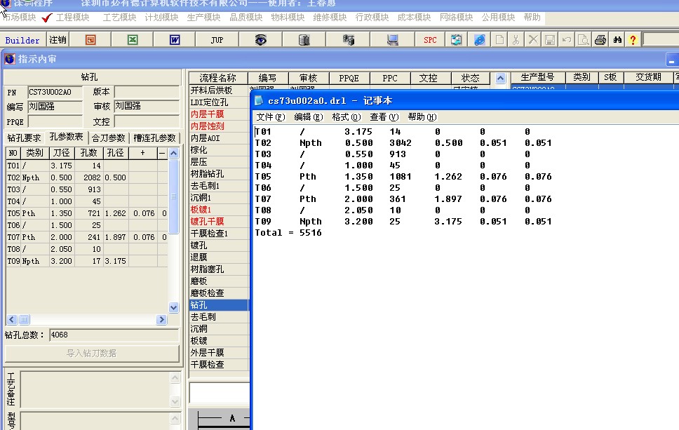This screenshot has height=430, width=679.
Task: Click the binoculars find icon
Action: point(617,40)
